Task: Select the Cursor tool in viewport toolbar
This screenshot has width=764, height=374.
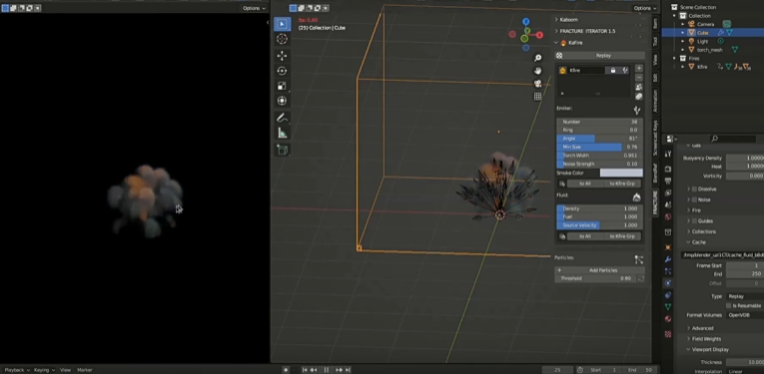Action: [282, 39]
